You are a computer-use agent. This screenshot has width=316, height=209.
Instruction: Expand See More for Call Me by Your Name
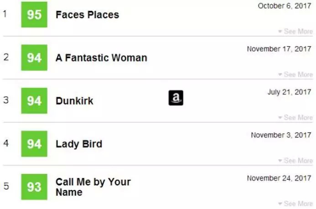295,204
